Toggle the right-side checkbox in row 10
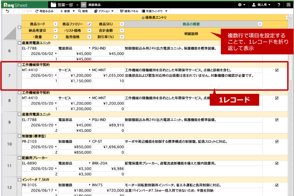Viewport: 294px width, 196px height. (x=277, y=142)
